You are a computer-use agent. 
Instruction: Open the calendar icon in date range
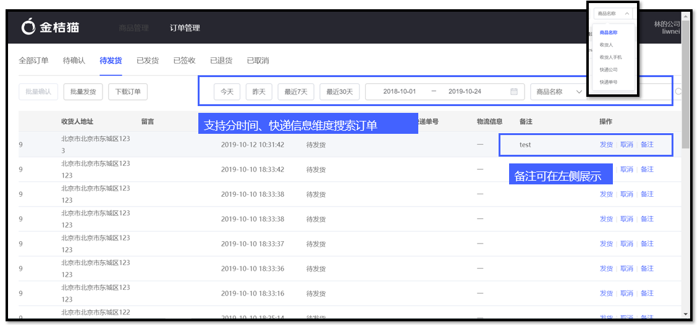[514, 91]
